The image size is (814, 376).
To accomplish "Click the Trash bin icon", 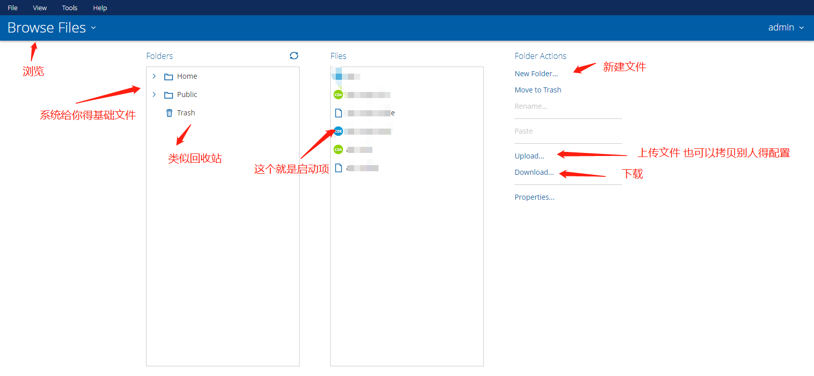I will point(169,113).
